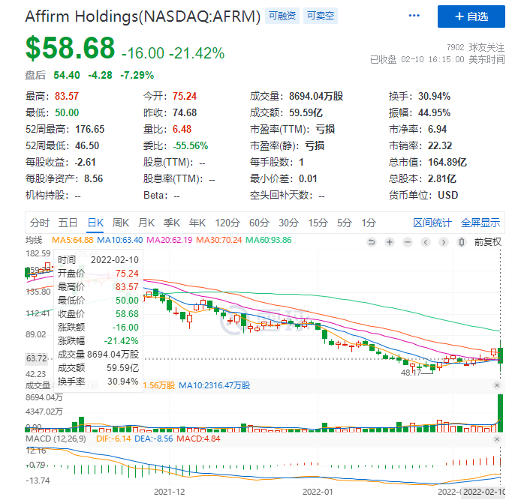Image resolution: width=512 pixels, height=503 pixels.
Task: Close the MACD indicator panel
Action: click(497, 439)
